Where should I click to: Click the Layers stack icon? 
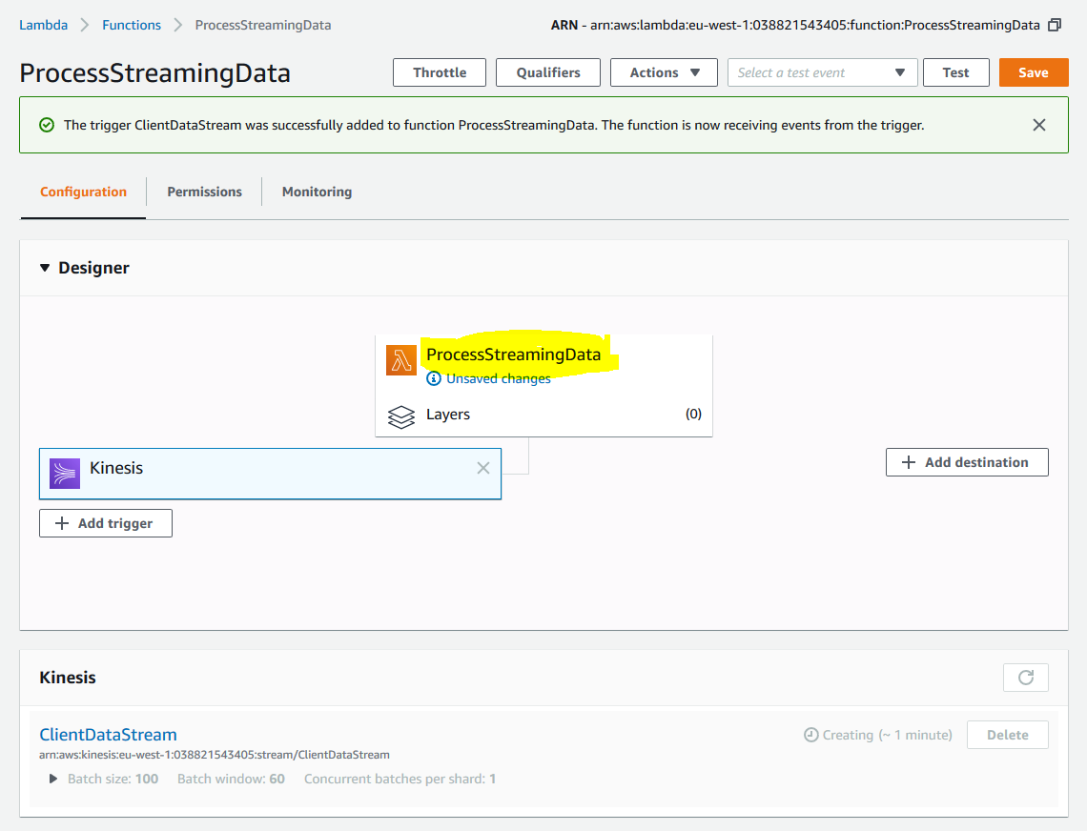[401, 416]
